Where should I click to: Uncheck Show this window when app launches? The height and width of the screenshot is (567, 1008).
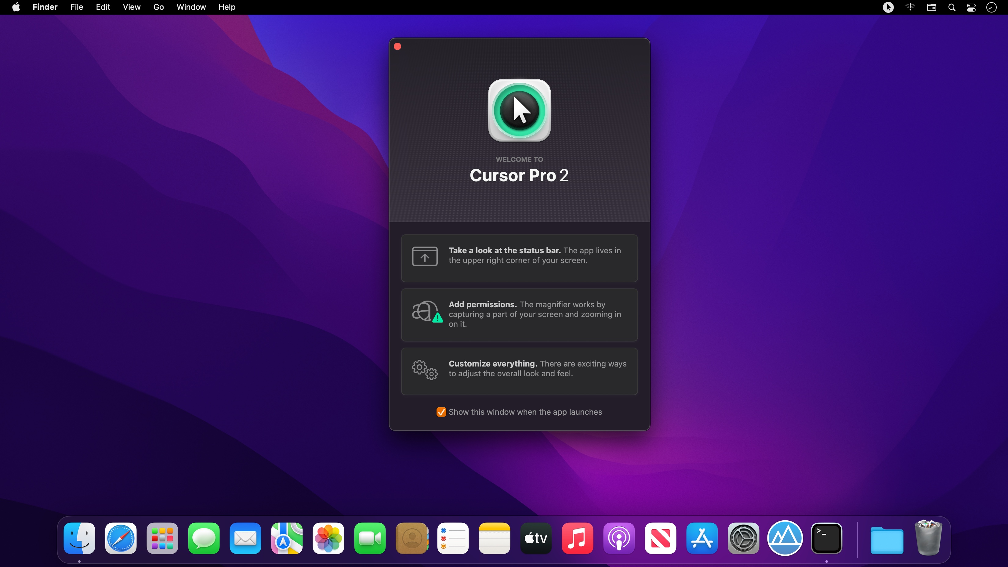click(x=441, y=412)
